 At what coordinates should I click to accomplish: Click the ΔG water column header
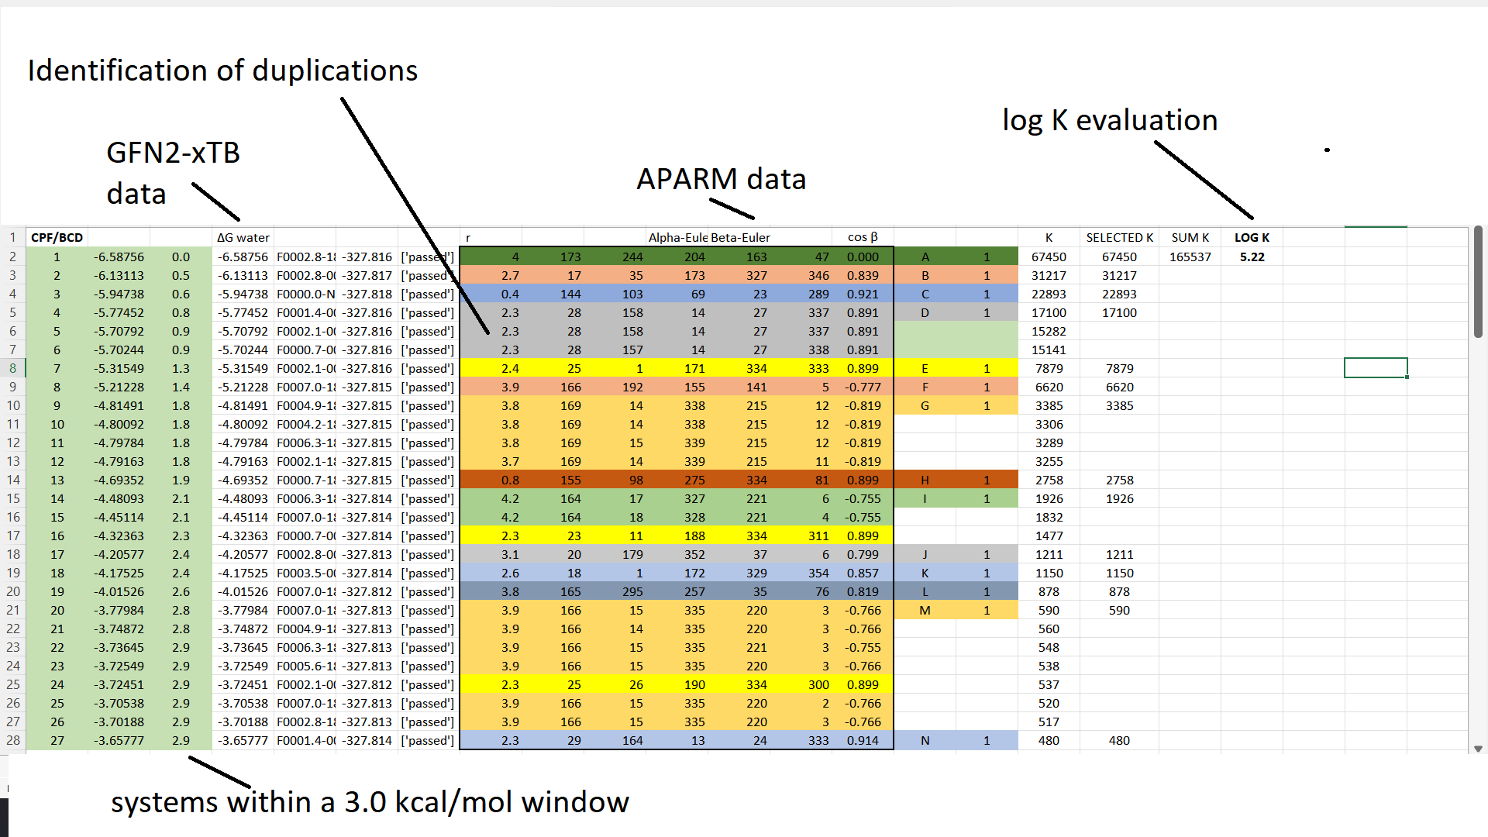tap(242, 237)
